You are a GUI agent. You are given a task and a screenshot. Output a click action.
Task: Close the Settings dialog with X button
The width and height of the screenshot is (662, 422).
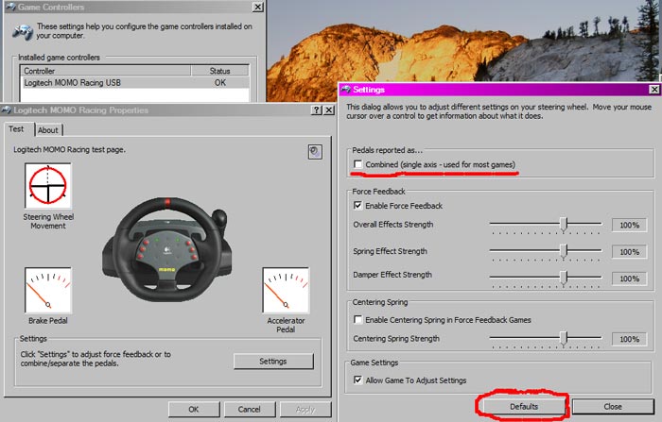pyautogui.click(x=654, y=90)
